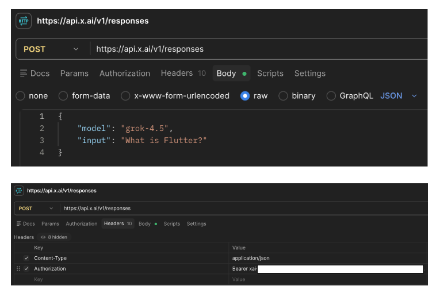The width and height of the screenshot is (444, 297).
Task: Select the GraphQL radio option
Action: [x=331, y=96]
